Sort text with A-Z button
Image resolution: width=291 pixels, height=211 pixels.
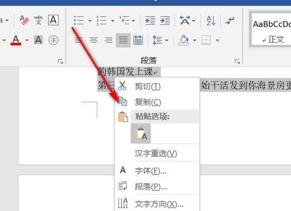211,21
